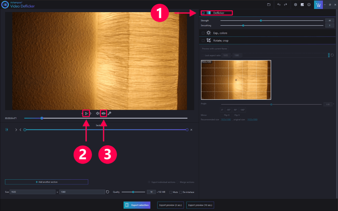Open the info icon in the title bar
338x211 pixels.
coord(309,5)
